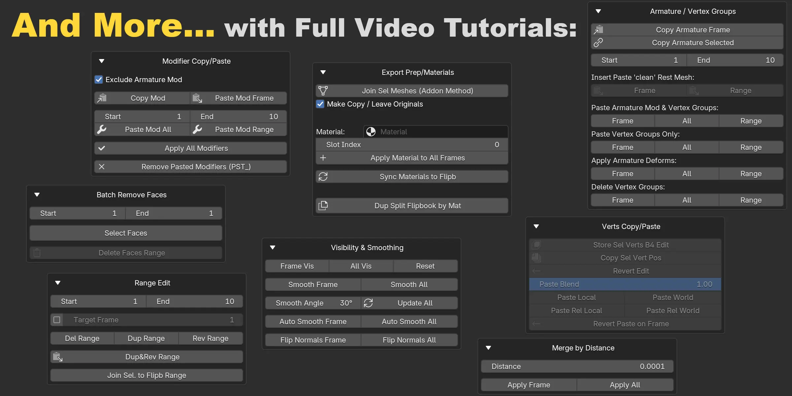Collapse the Range Edit panel

click(58, 283)
